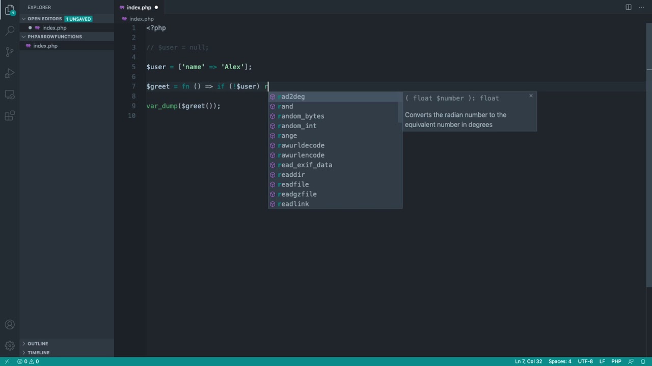Change line ending via LF indicator

pyautogui.click(x=602, y=361)
